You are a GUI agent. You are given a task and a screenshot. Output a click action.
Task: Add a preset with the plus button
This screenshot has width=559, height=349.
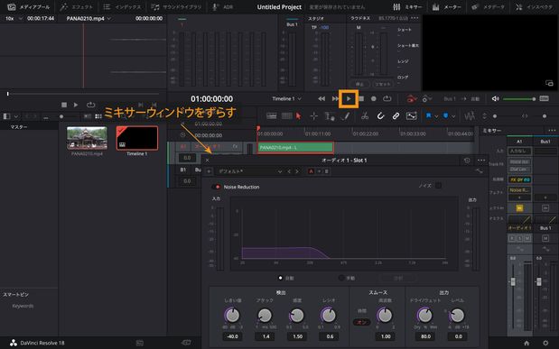(209, 171)
